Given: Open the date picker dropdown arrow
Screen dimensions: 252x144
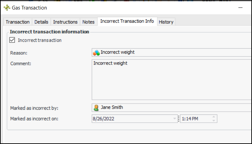Looking at the screenshot, I should [175, 119].
